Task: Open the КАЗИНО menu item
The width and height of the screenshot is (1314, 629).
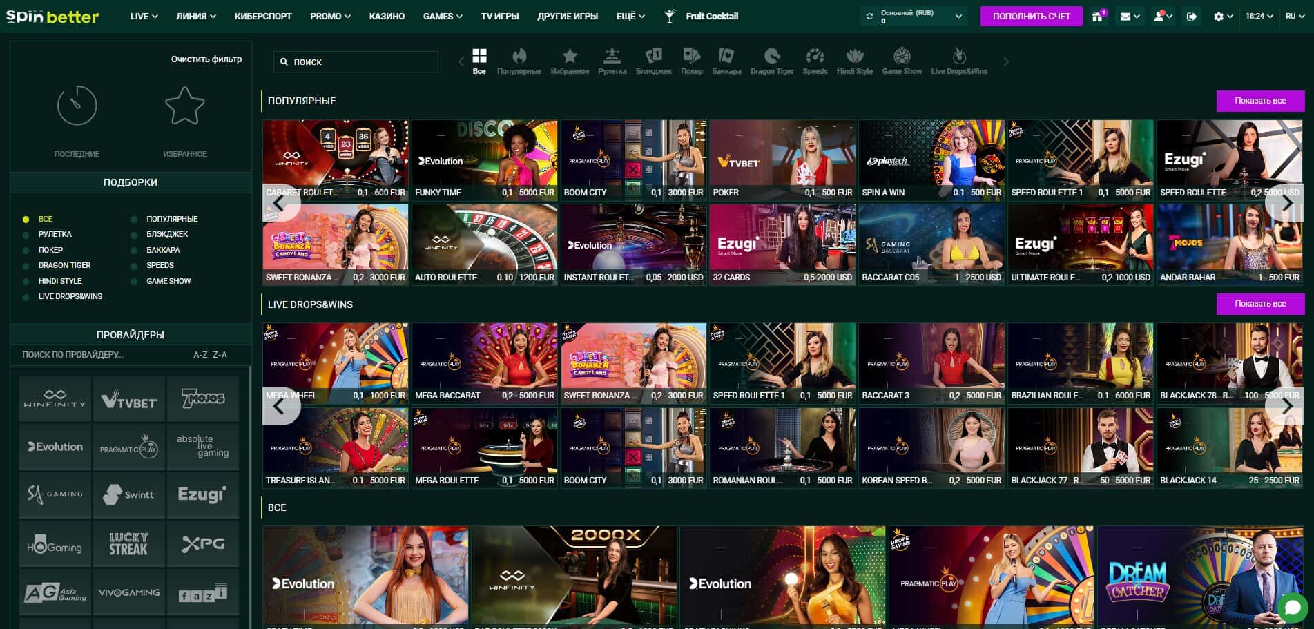Action: click(x=387, y=16)
